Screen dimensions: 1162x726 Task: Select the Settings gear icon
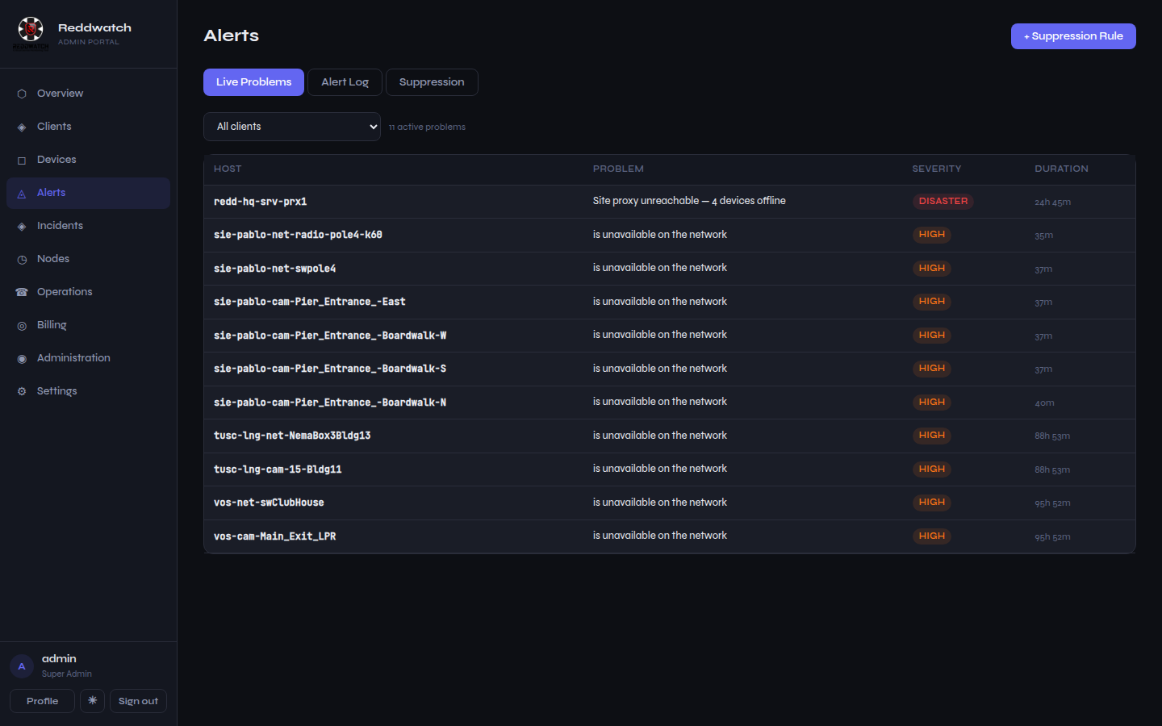coord(22,391)
